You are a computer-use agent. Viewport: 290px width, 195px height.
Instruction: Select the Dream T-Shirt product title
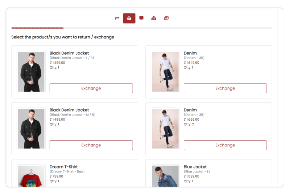[64, 167]
